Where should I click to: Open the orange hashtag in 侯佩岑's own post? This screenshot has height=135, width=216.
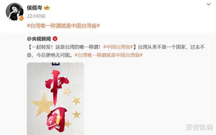63,26
